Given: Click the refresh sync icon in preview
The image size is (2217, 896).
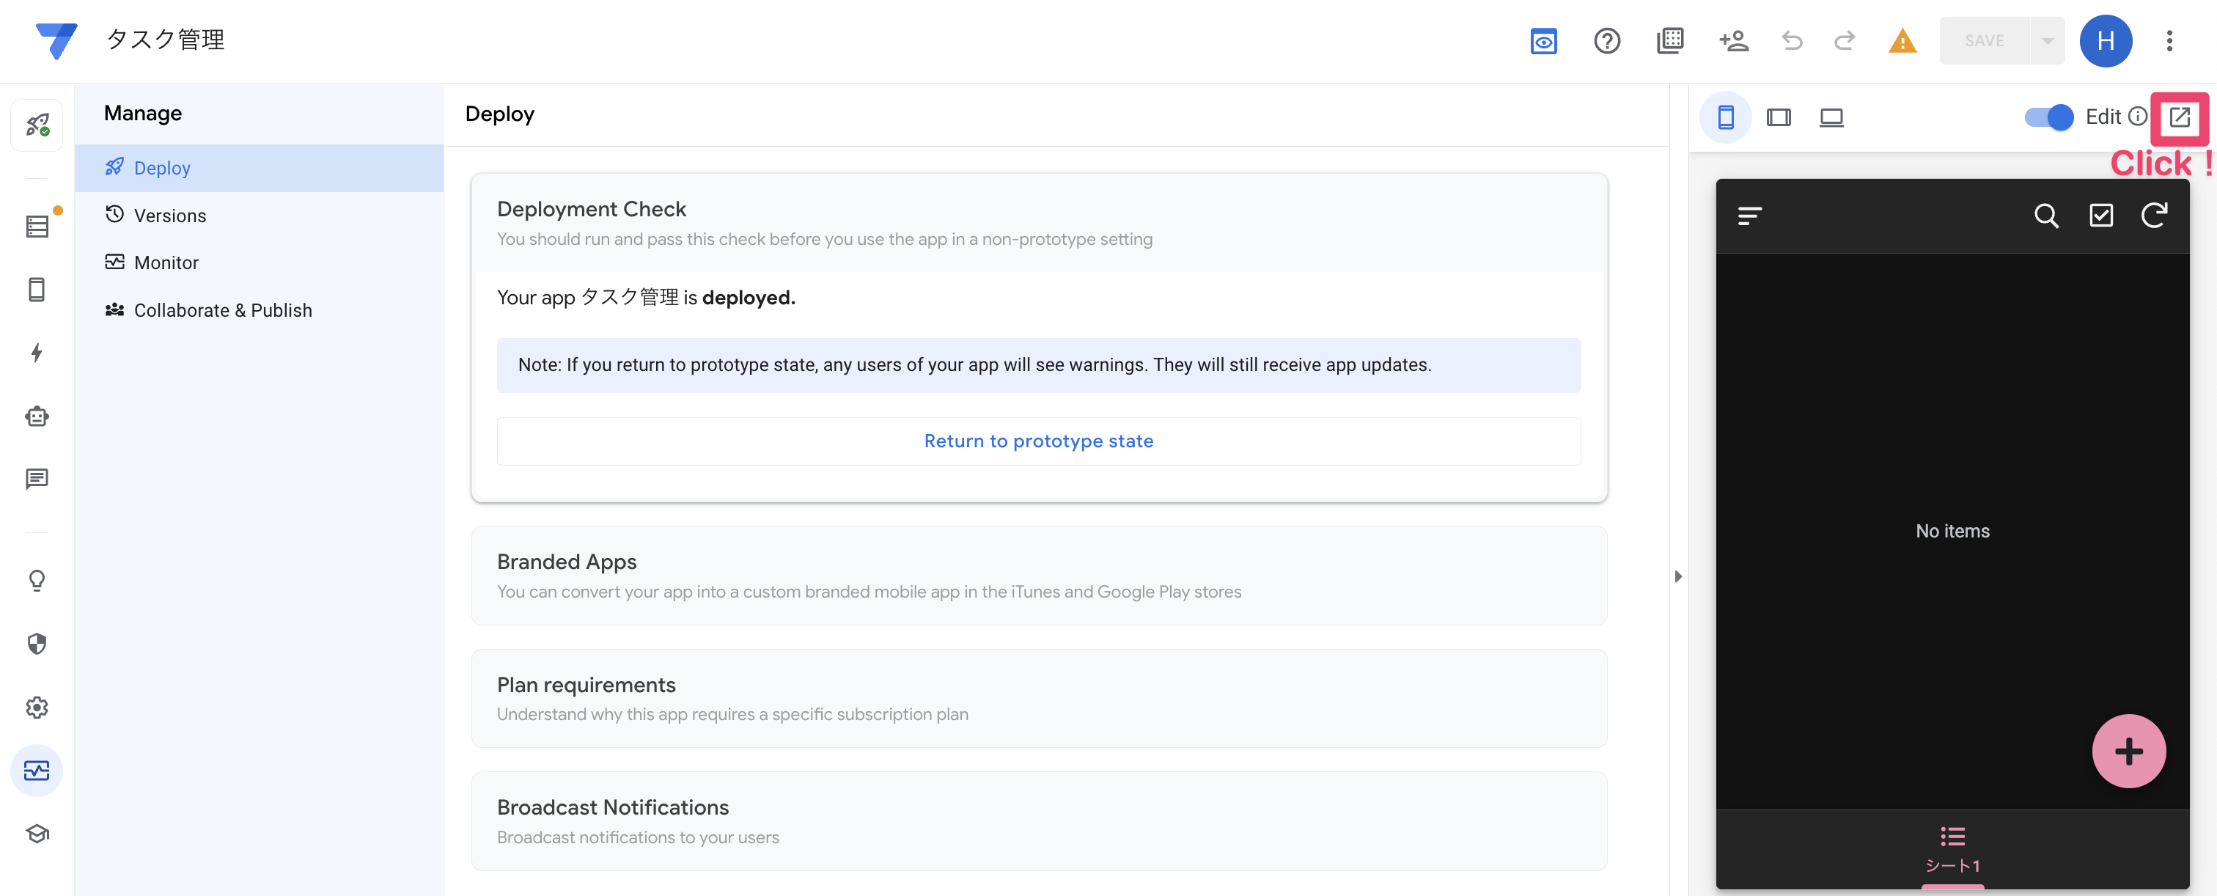Looking at the screenshot, I should tap(2153, 216).
